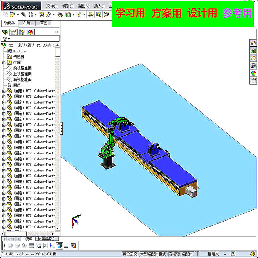Click the Show Hidden Components icon
The height and width of the screenshot is (258, 258).
coord(60,15)
